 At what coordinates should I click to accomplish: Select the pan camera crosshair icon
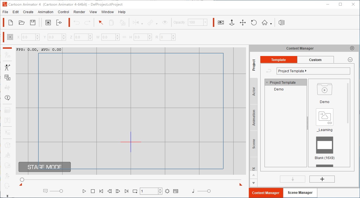(x=243, y=23)
